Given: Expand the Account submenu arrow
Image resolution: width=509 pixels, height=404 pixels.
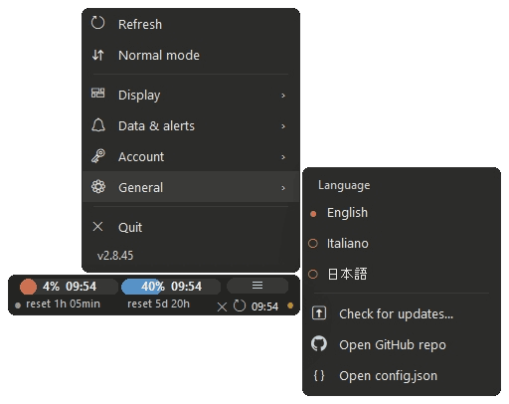Looking at the screenshot, I should pos(283,157).
